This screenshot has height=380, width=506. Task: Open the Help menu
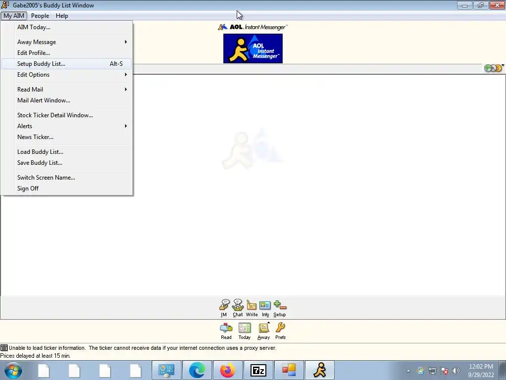[62, 15]
